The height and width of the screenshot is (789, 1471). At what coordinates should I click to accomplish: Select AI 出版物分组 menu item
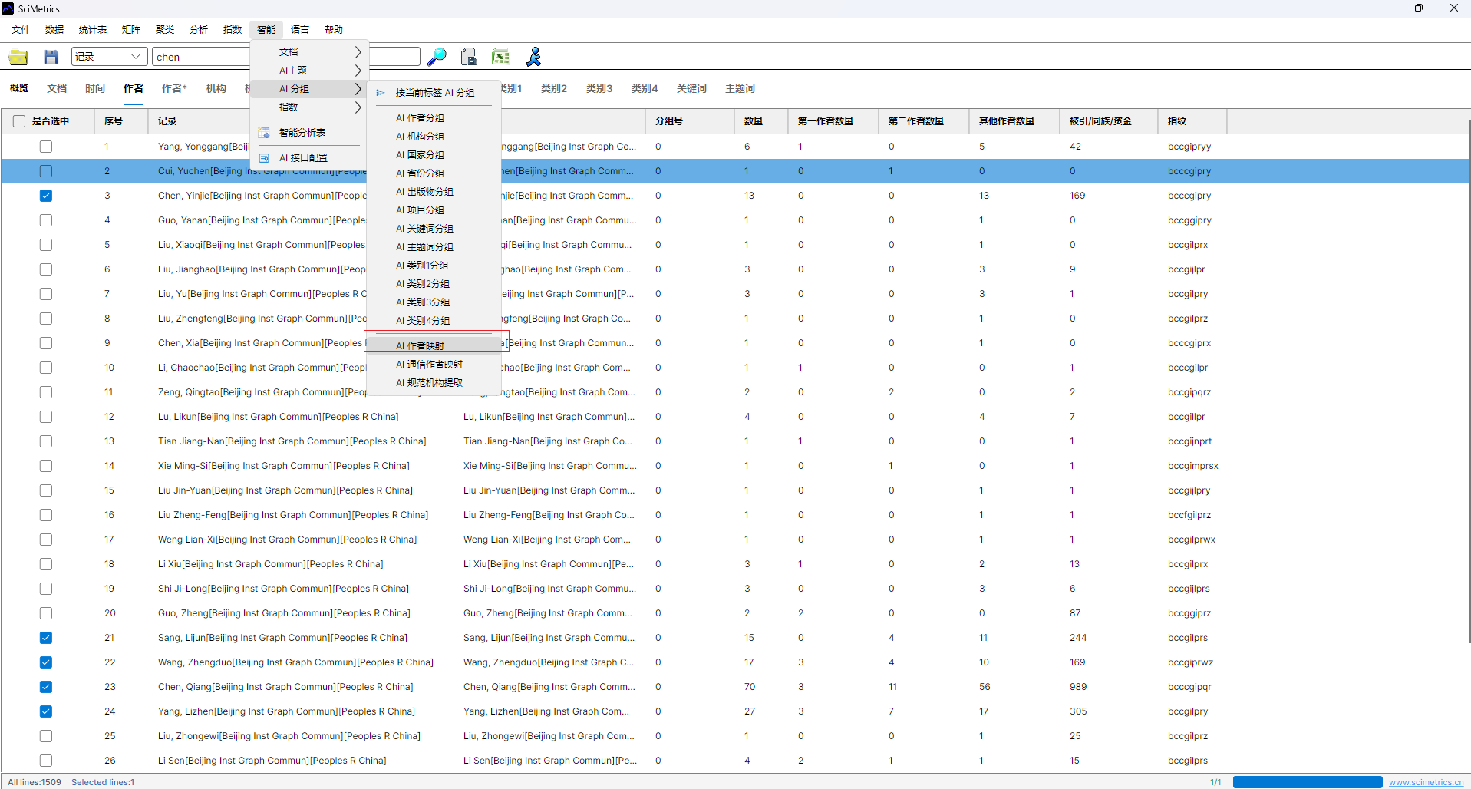point(434,192)
